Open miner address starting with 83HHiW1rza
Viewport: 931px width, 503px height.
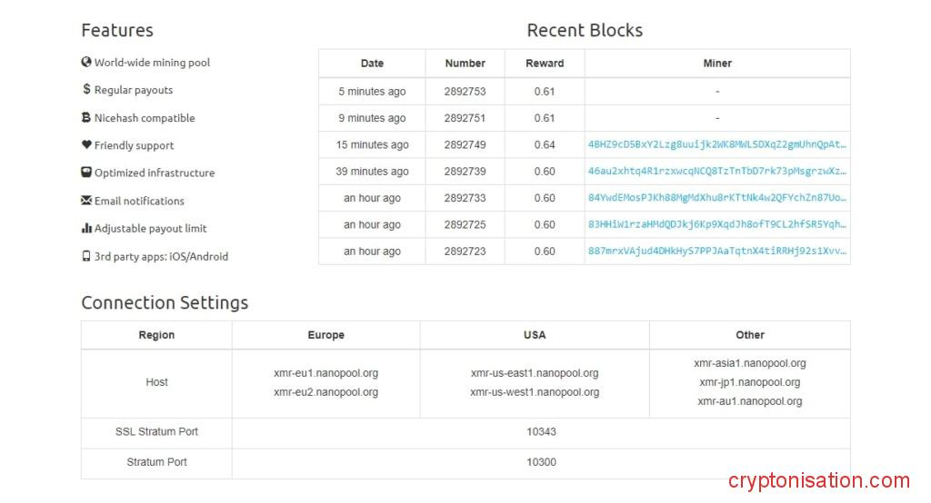point(716,224)
